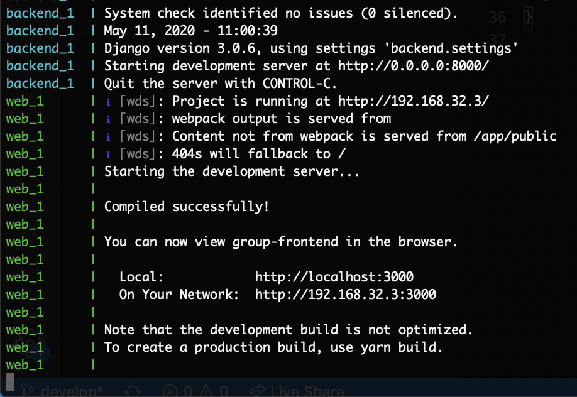Open the http://192.168.32.3/ link

point(414,101)
